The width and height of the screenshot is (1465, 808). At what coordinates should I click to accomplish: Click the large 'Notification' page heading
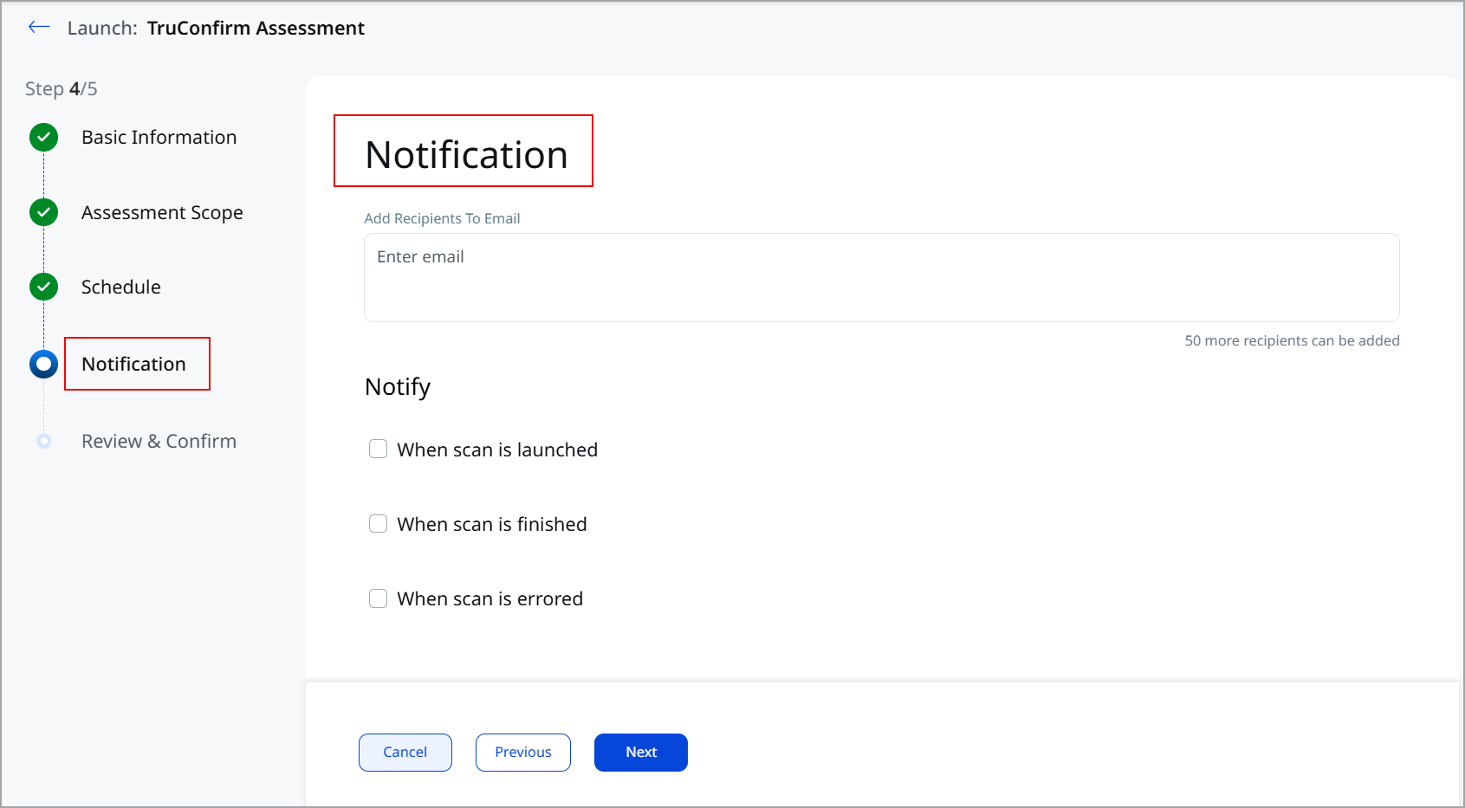click(x=466, y=154)
